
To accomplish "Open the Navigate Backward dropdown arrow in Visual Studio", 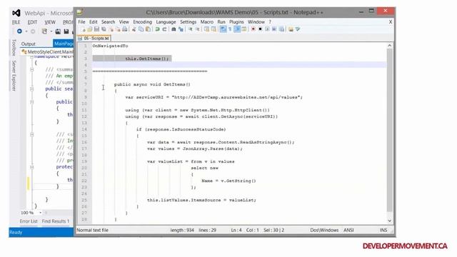I will point(26,31).
